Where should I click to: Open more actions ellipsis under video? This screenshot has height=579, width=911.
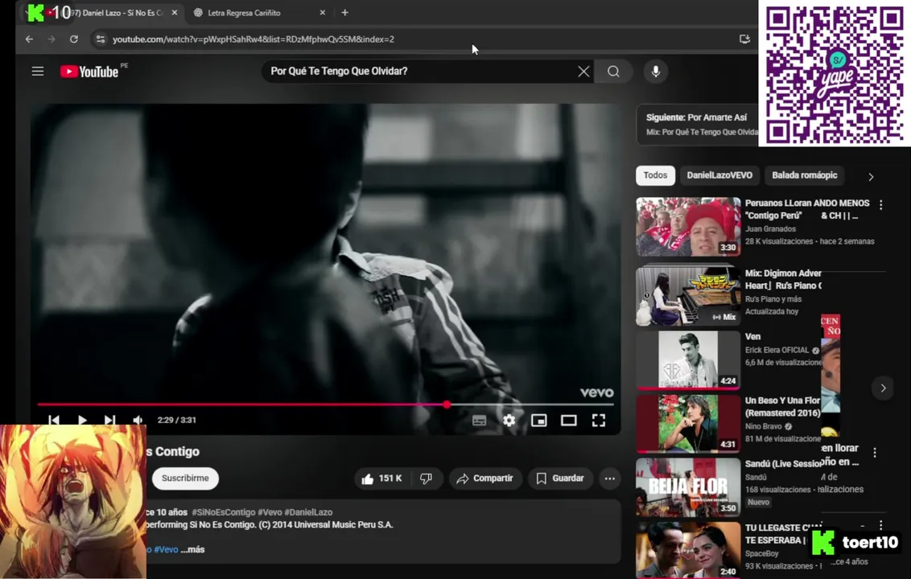pos(609,478)
